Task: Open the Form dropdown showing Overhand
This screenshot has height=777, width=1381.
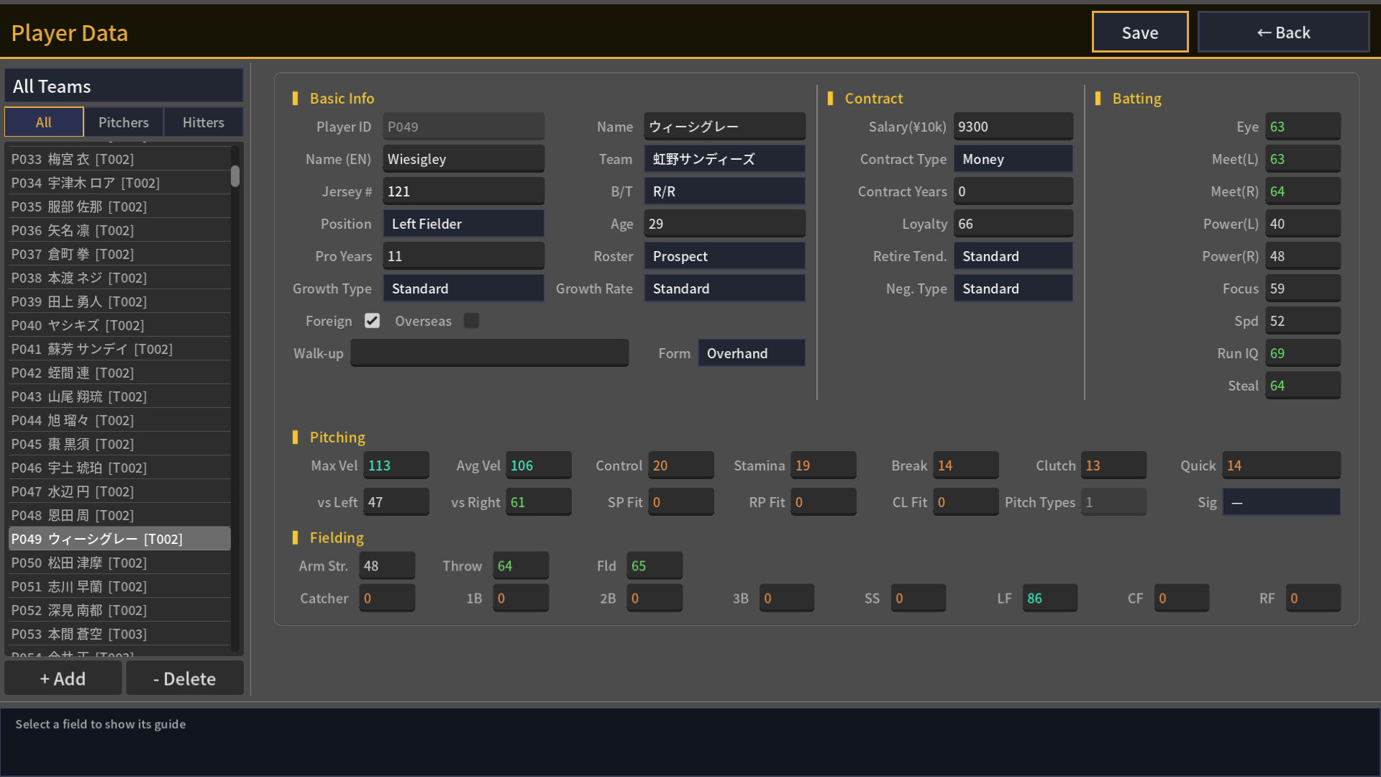Action: point(751,353)
